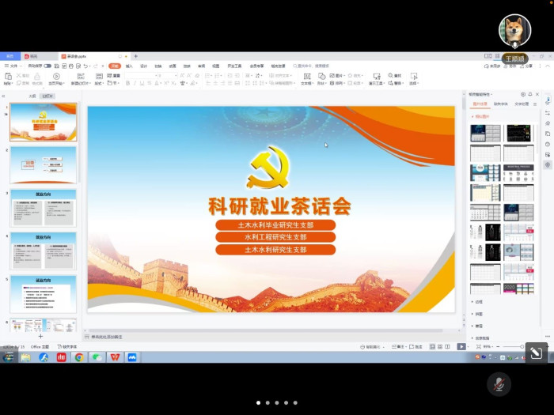Click the font color A icon
Screen dimensions: 554x415
[157, 83]
